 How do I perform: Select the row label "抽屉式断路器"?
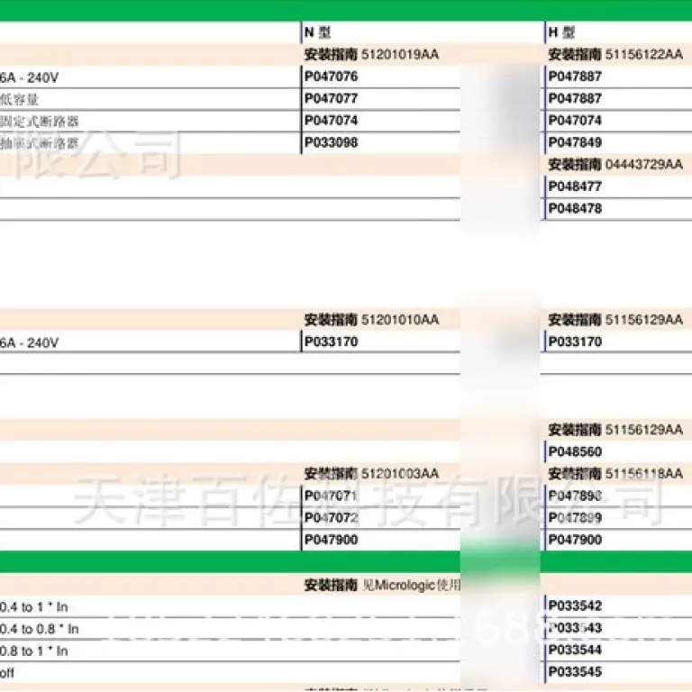pos(40,143)
